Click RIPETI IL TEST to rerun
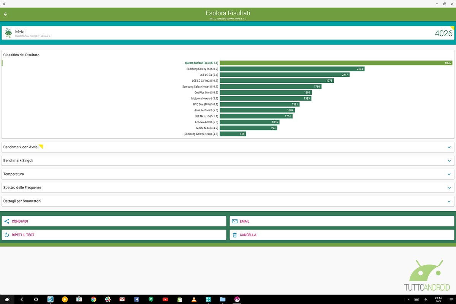Screen dimensions: 456x304 tap(114, 235)
